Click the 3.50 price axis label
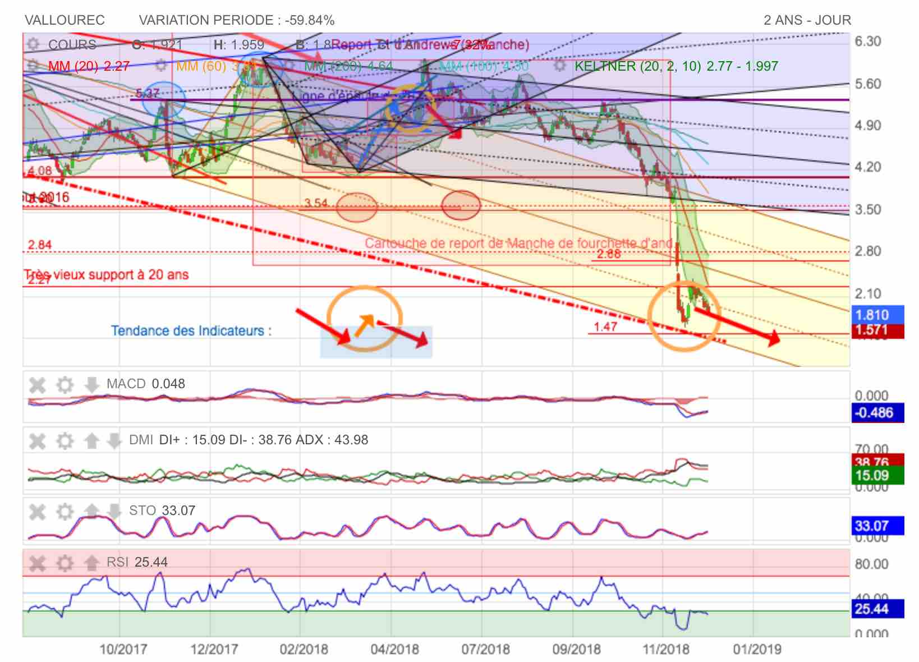 [x=868, y=209]
